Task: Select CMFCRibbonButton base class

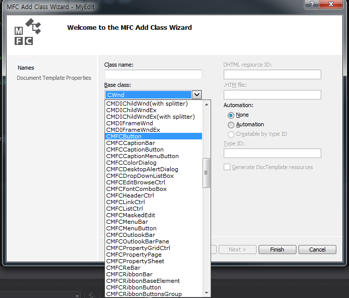Action: point(154,287)
